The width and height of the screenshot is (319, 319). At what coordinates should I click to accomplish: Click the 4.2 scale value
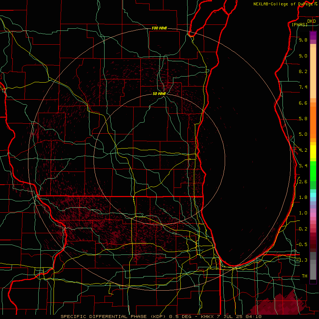[303, 150]
